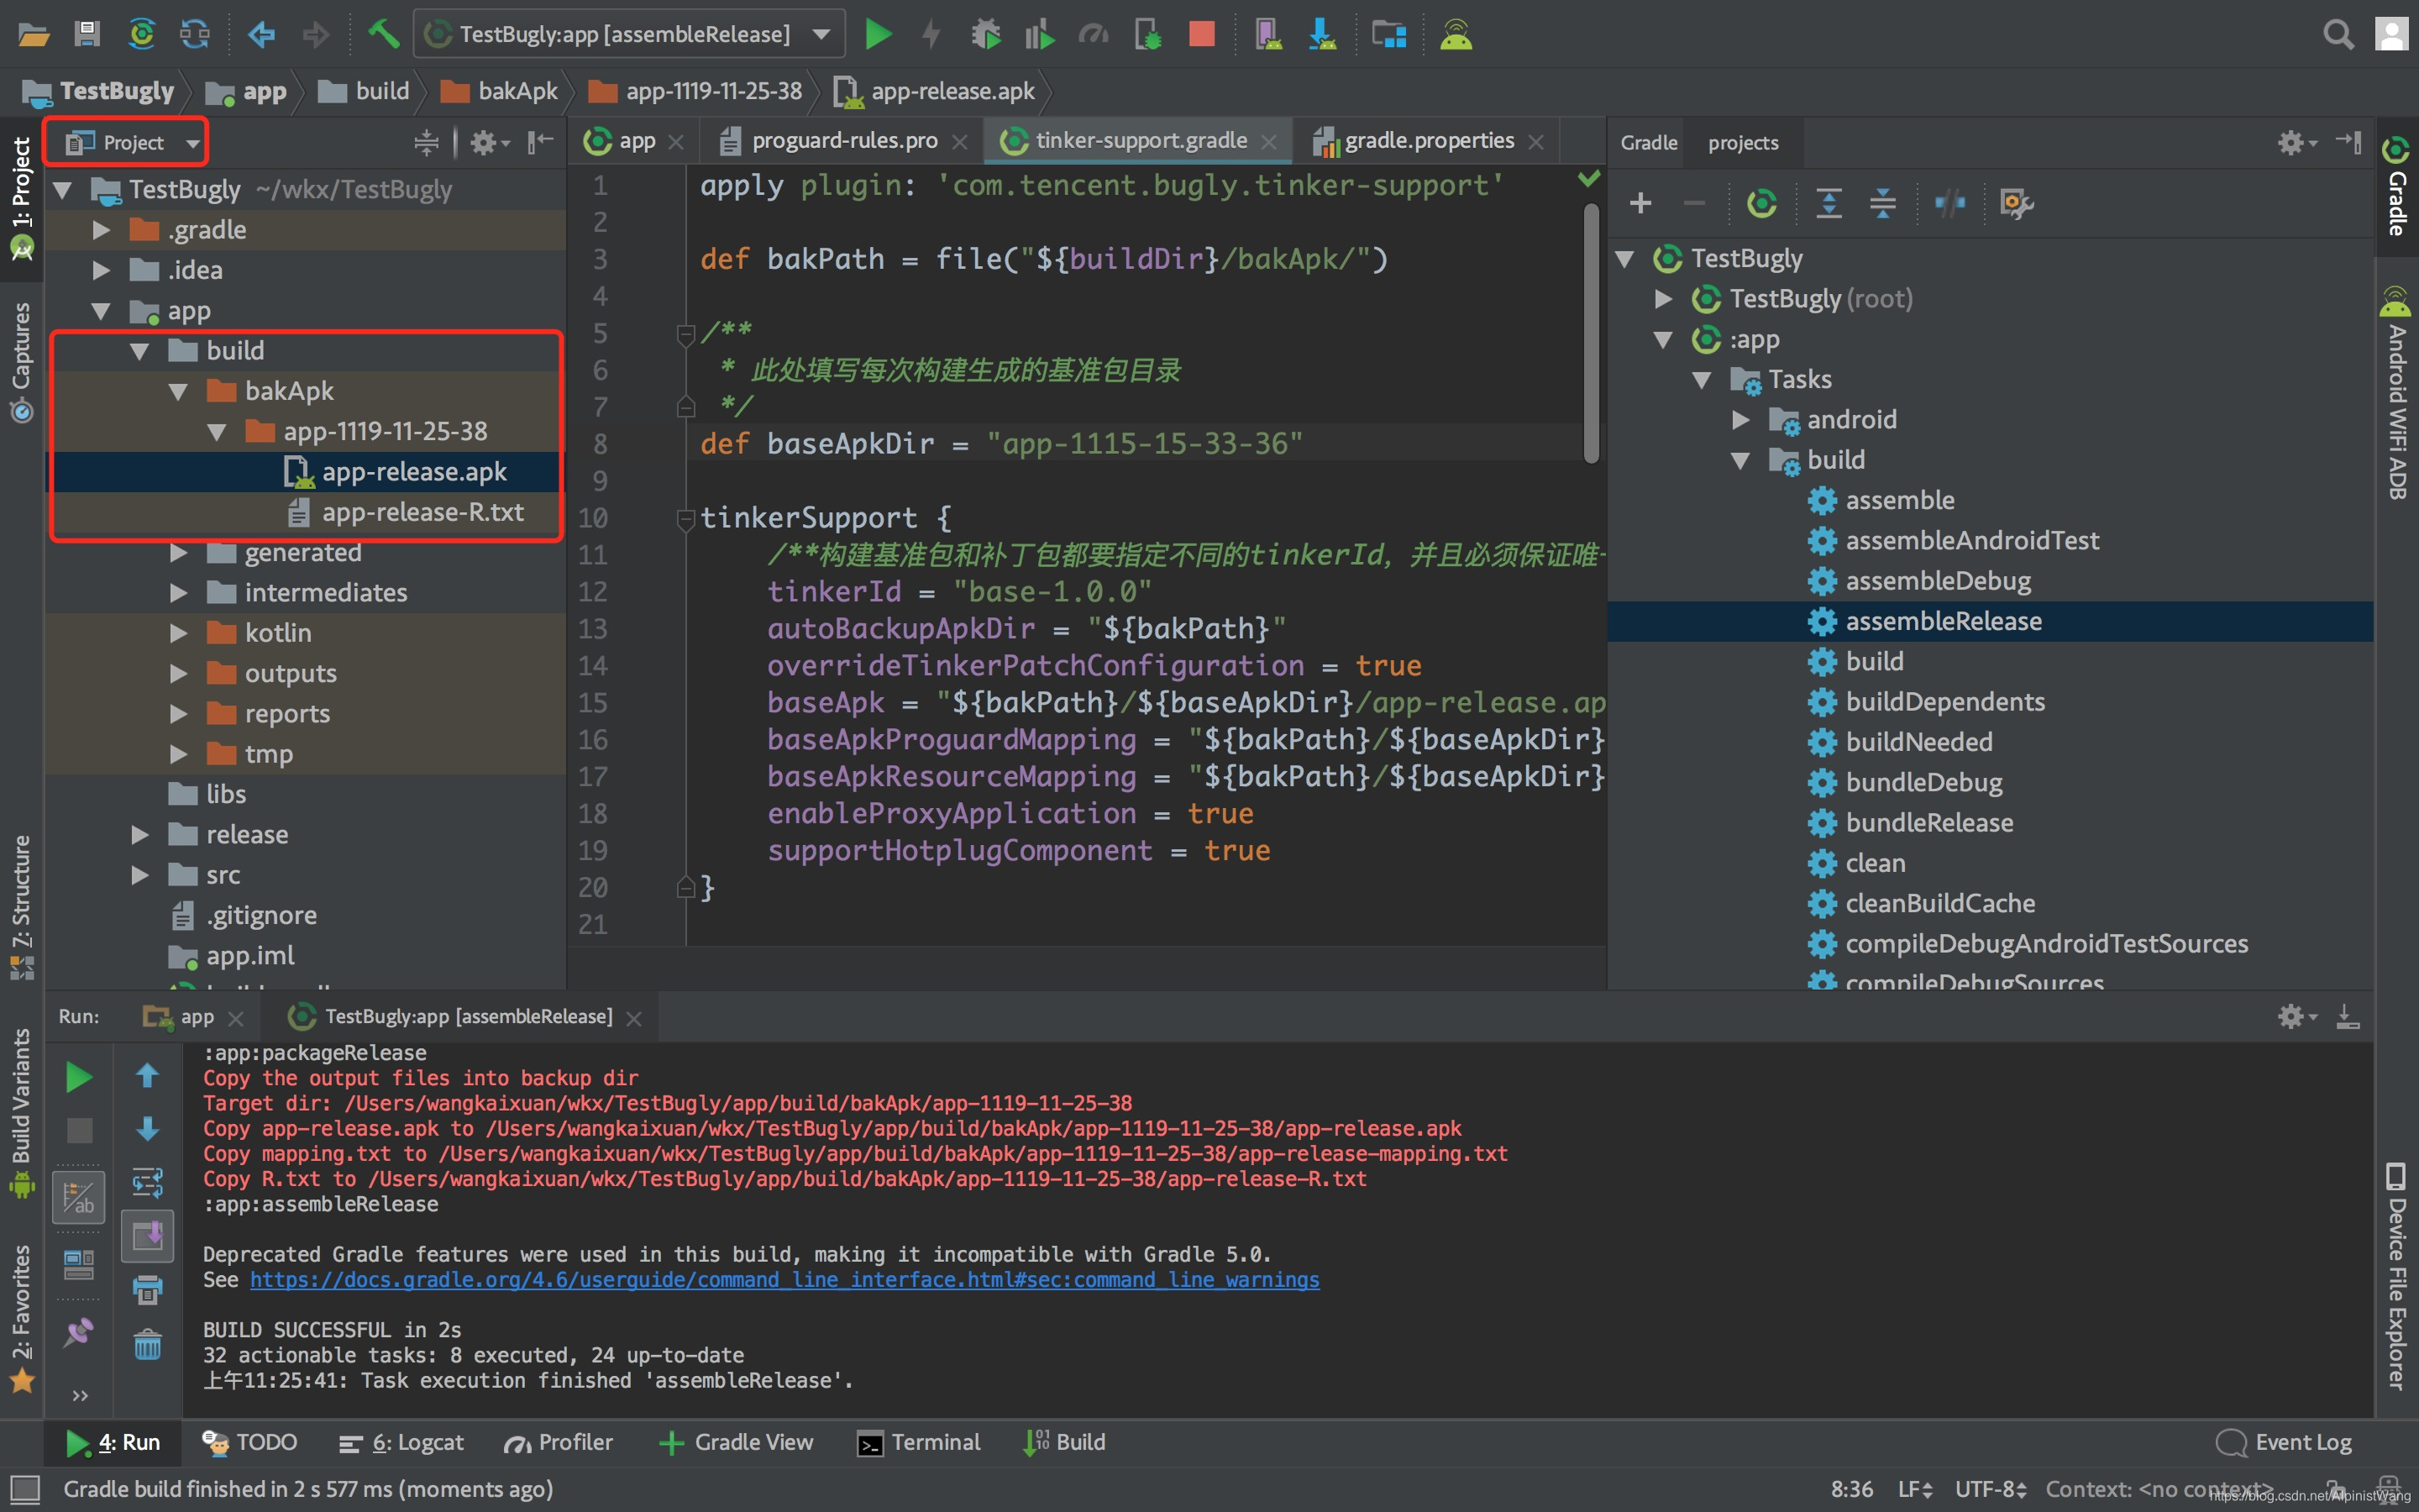Viewport: 2419px width, 1512px height.
Task: Expand the outputs folder
Action: [x=178, y=674]
